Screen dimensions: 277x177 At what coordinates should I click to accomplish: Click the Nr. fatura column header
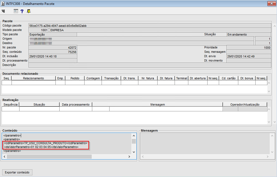(x=148, y=78)
